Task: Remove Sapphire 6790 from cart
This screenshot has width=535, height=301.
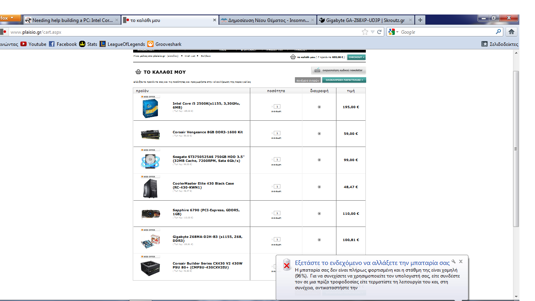Action: pos(319,214)
